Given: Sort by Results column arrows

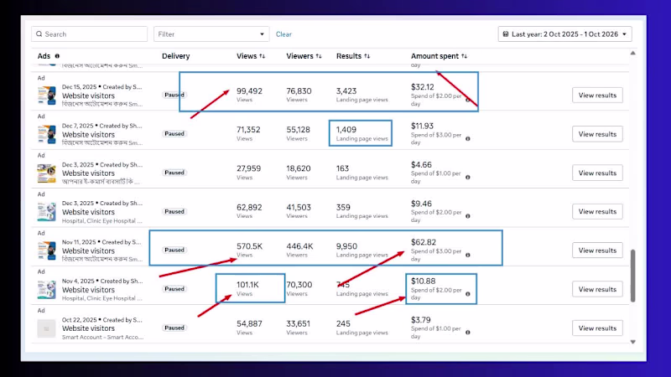Looking at the screenshot, I should coord(367,56).
